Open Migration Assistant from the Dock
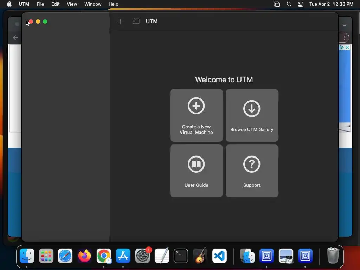This screenshot has width=360, height=270. tap(247, 256)
